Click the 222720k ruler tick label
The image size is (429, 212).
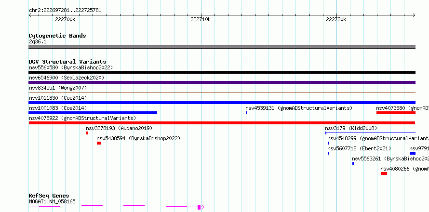coord(336,19)
